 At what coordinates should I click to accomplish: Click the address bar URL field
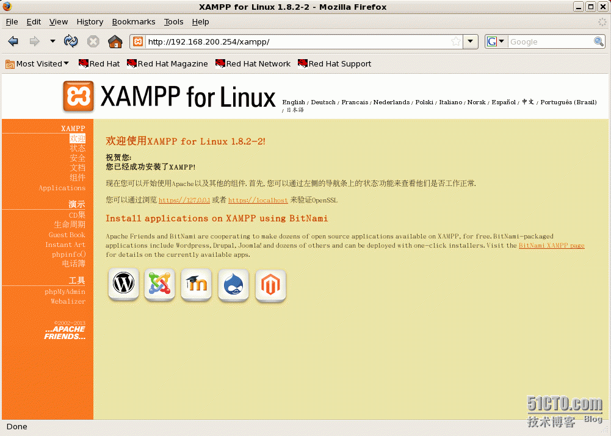(x=298, y=41)
